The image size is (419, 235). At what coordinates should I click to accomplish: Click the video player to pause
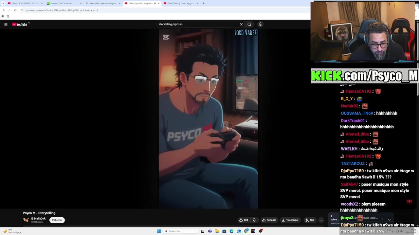pyautogui.click(x=208, y=118)
